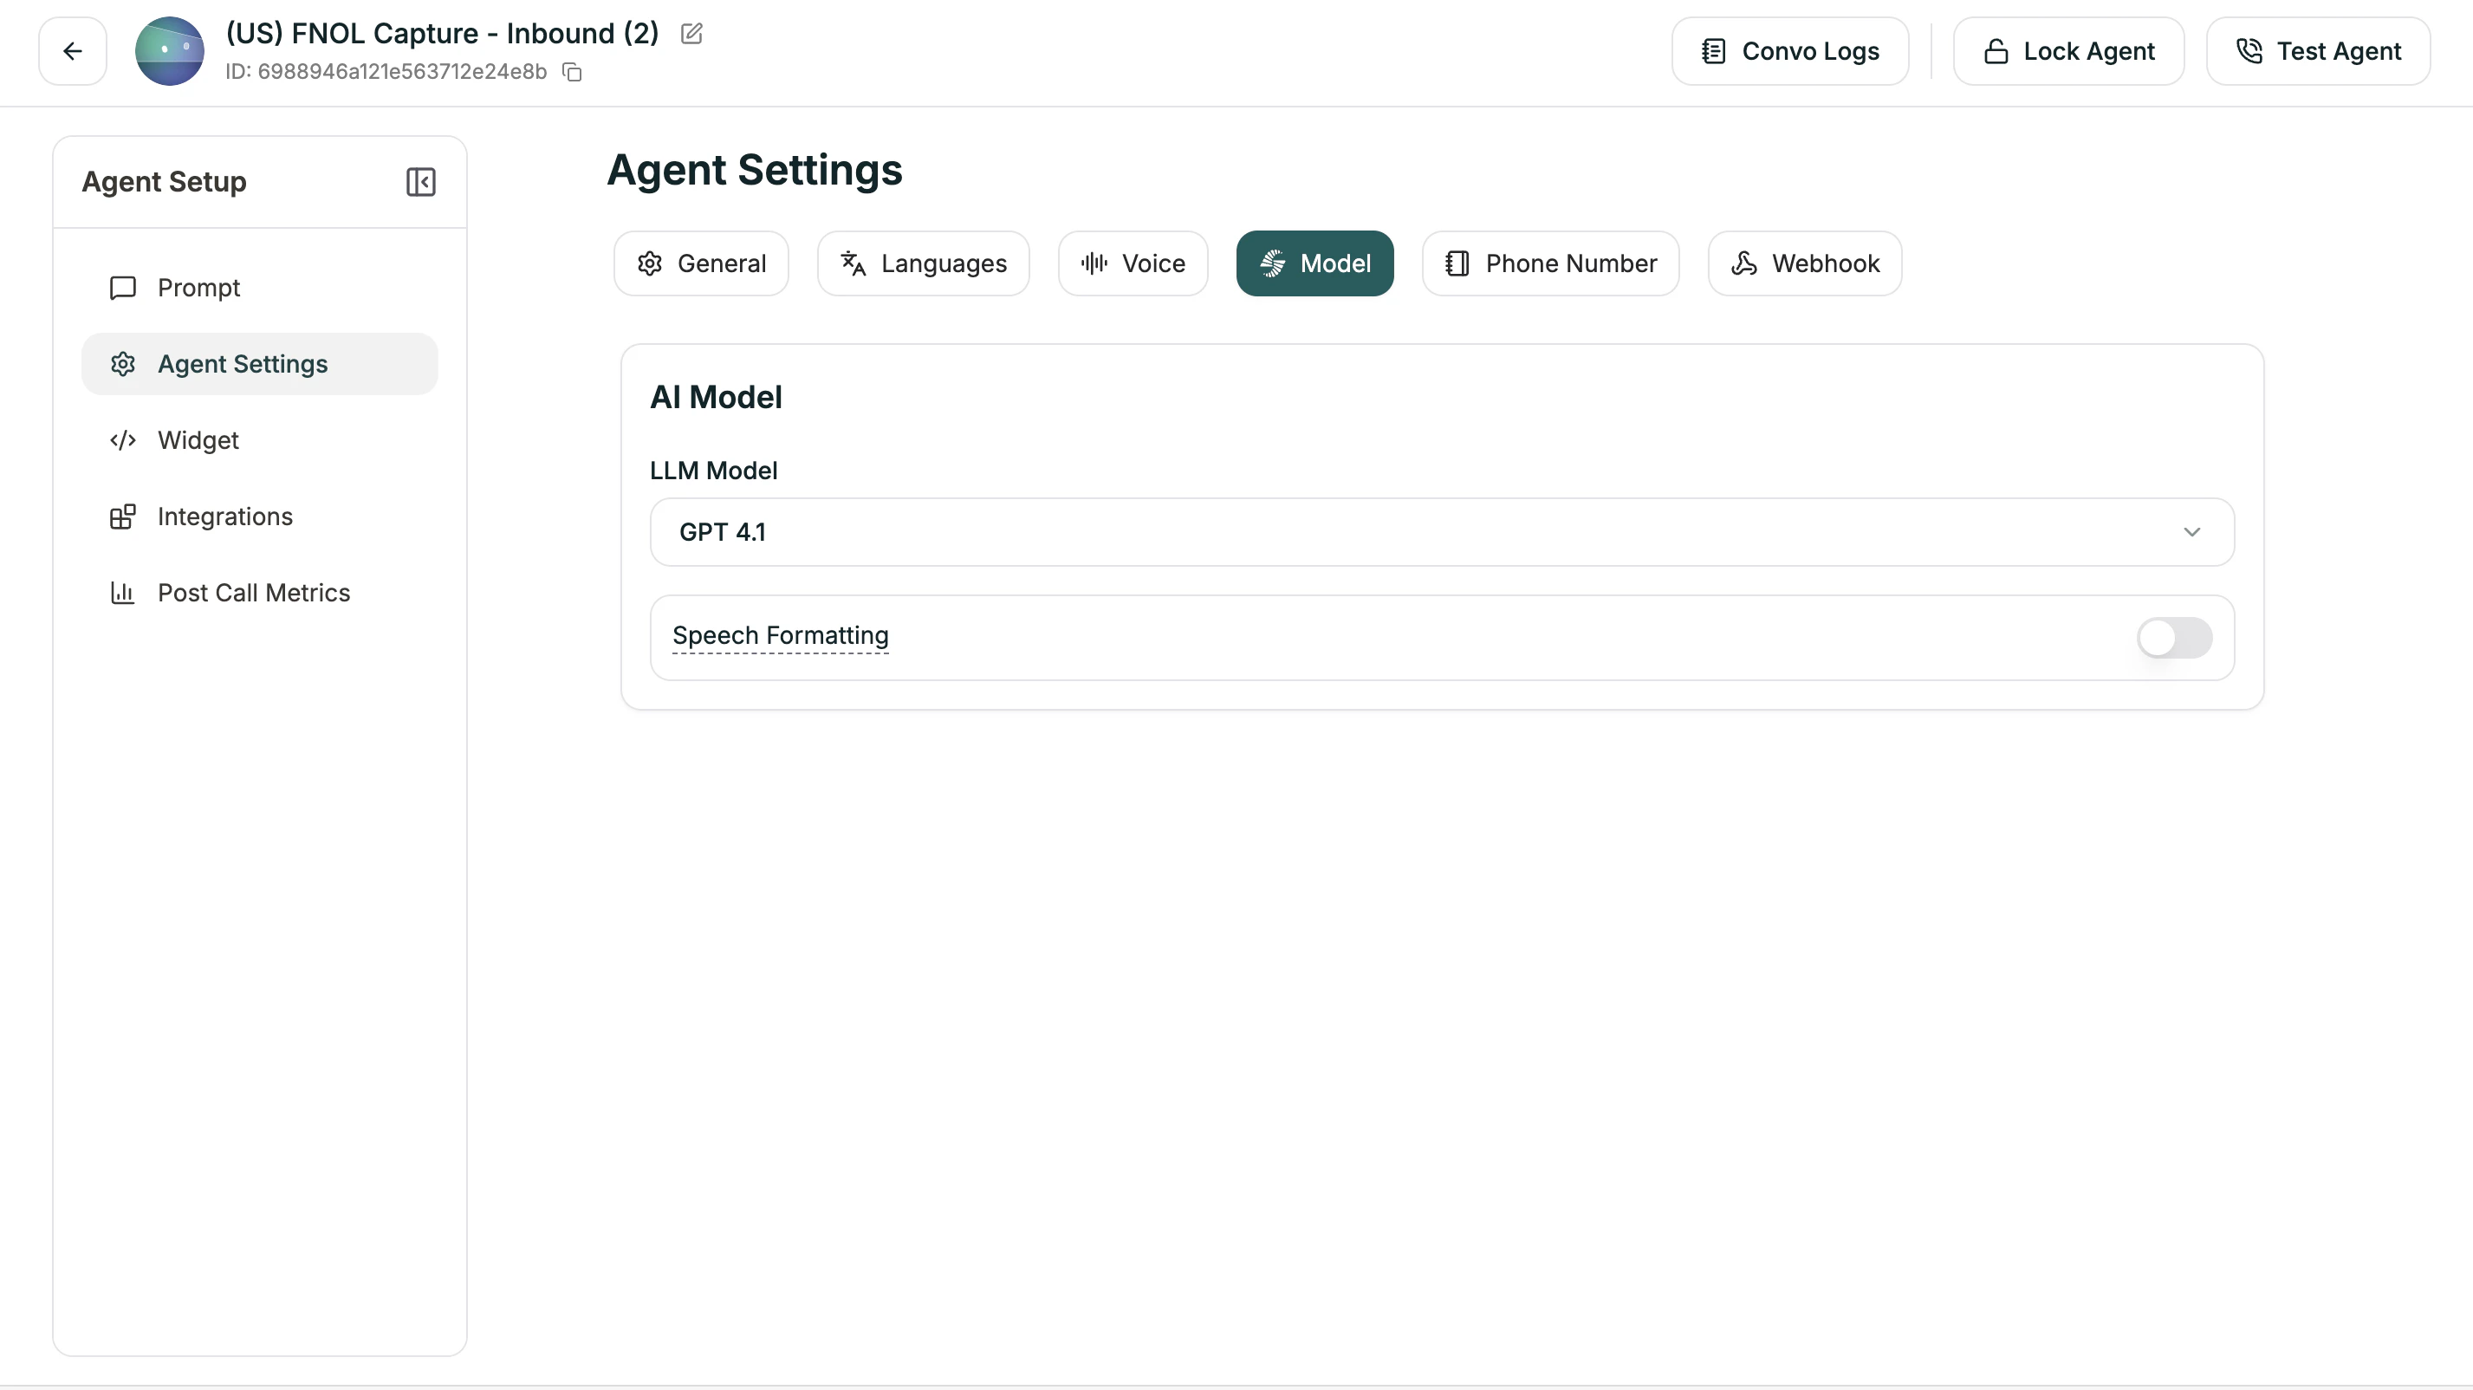The image size is (2473, 1390).
Task: Collapse the Agent Setup sidebar panel
Action: 420,181
